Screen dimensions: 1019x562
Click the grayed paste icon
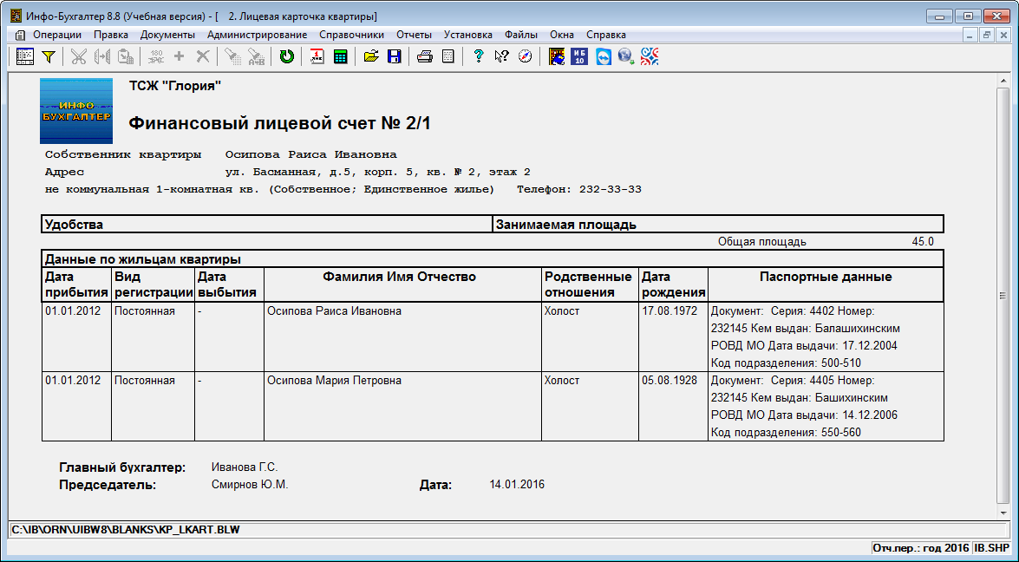(x=126, y=56)
